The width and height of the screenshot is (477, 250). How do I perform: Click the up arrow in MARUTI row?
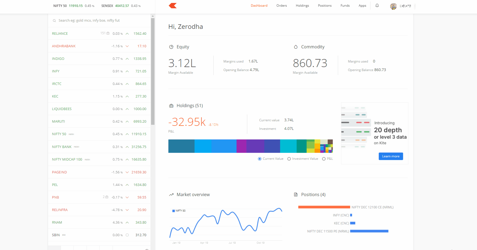coord(127,122)
